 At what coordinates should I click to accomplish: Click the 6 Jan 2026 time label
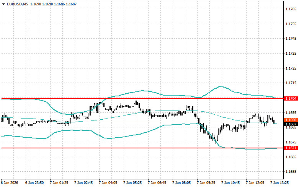pyautogui.click(x=10, y=183)
